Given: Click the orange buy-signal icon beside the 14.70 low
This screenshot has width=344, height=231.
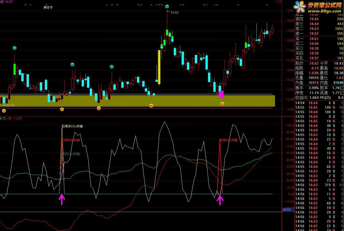Looking at the screenshot, I should [4, 111].
